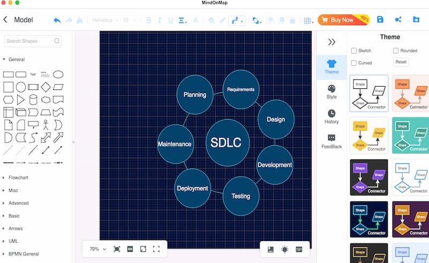
Task: Click the Reset theme button
Action: pos(401,62)
